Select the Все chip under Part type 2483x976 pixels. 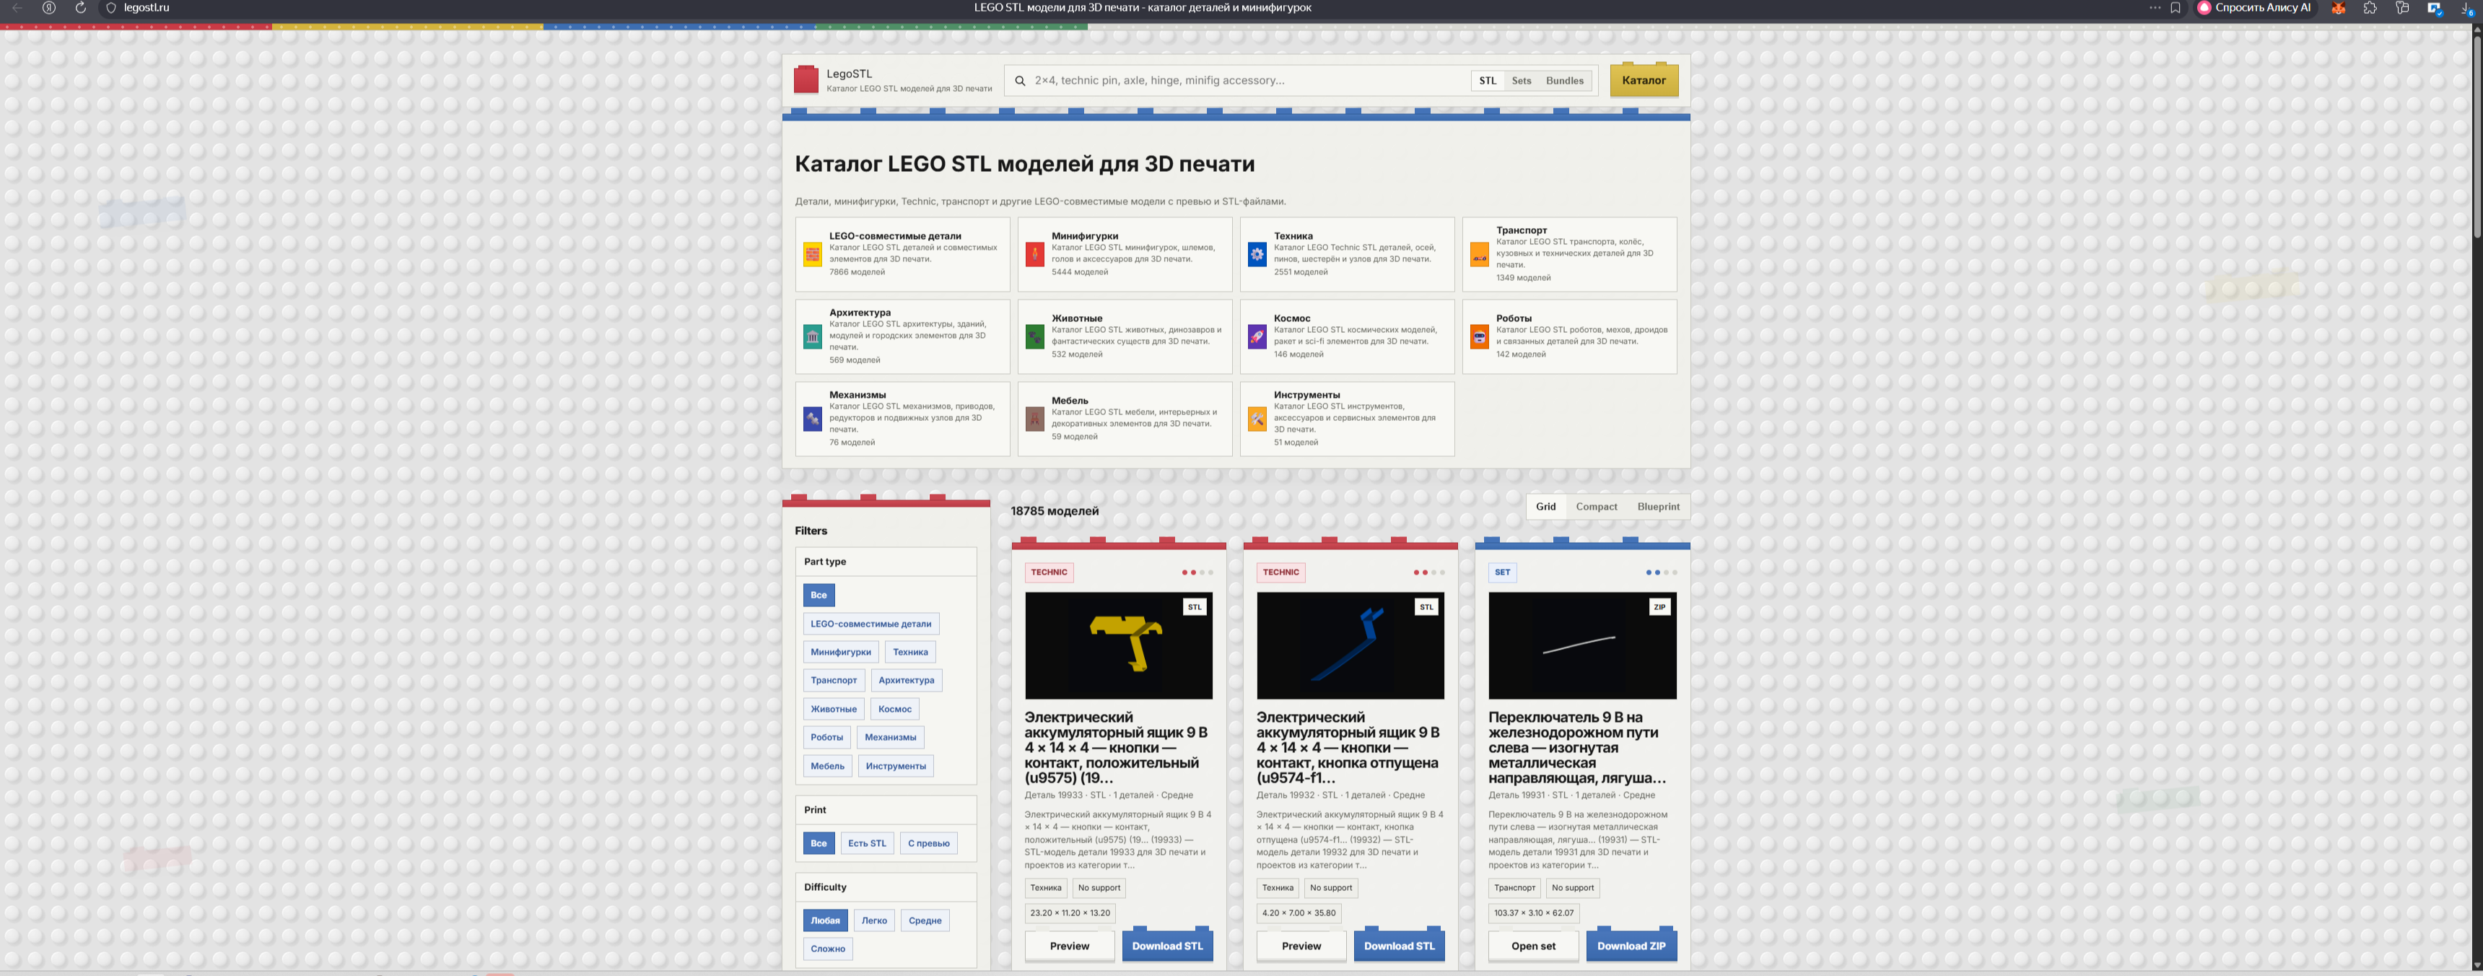(819, 595)
